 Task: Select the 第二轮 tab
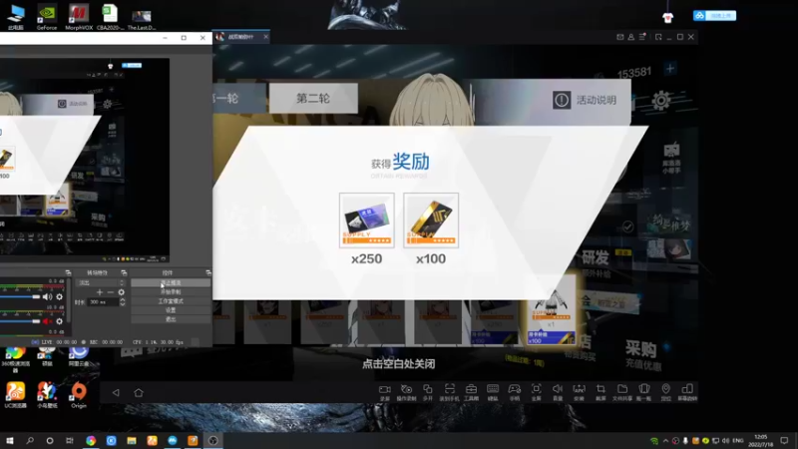[x=313, y=98]
